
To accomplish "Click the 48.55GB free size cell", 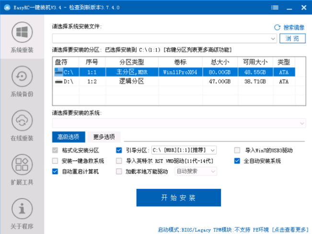I will (255, 72).
